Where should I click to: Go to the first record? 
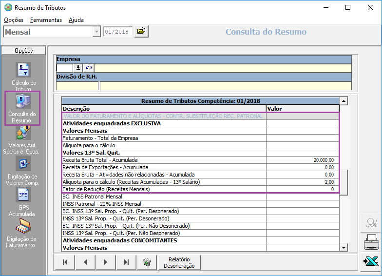click(65, 262)
